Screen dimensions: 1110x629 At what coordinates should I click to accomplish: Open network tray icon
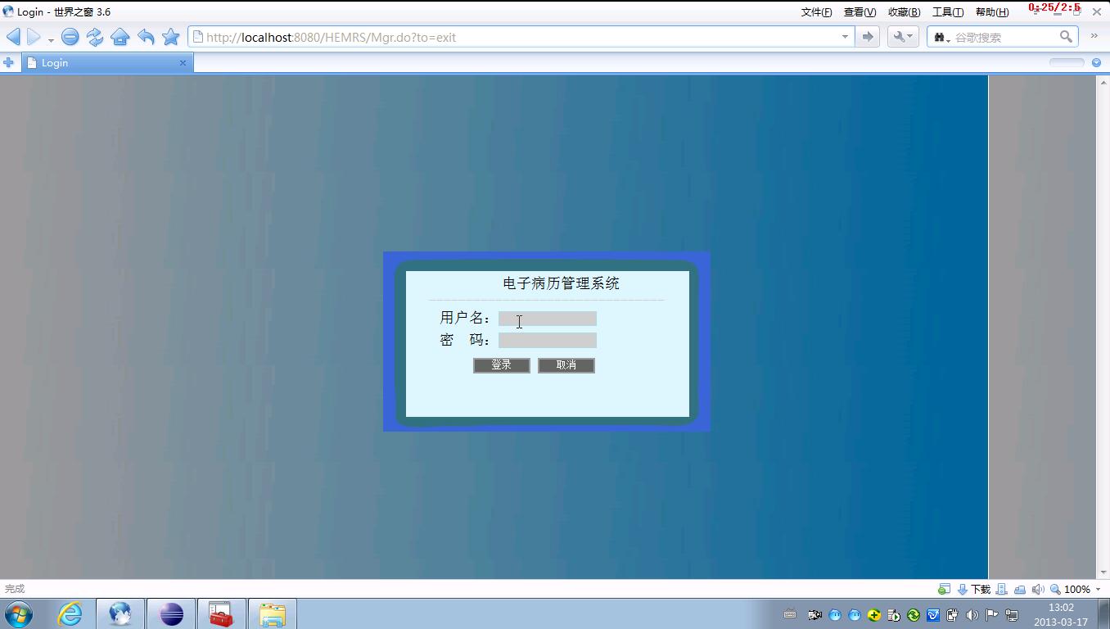tap(1011, 614)
